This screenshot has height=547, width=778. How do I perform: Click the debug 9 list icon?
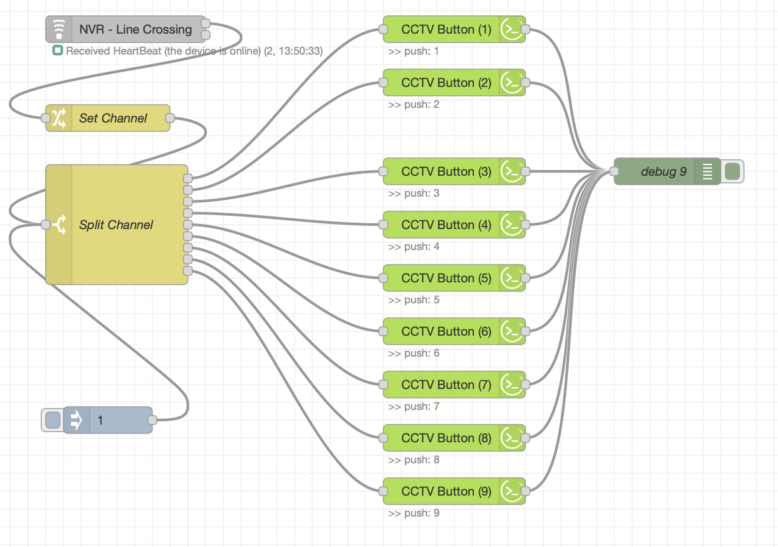click(708, 171)
